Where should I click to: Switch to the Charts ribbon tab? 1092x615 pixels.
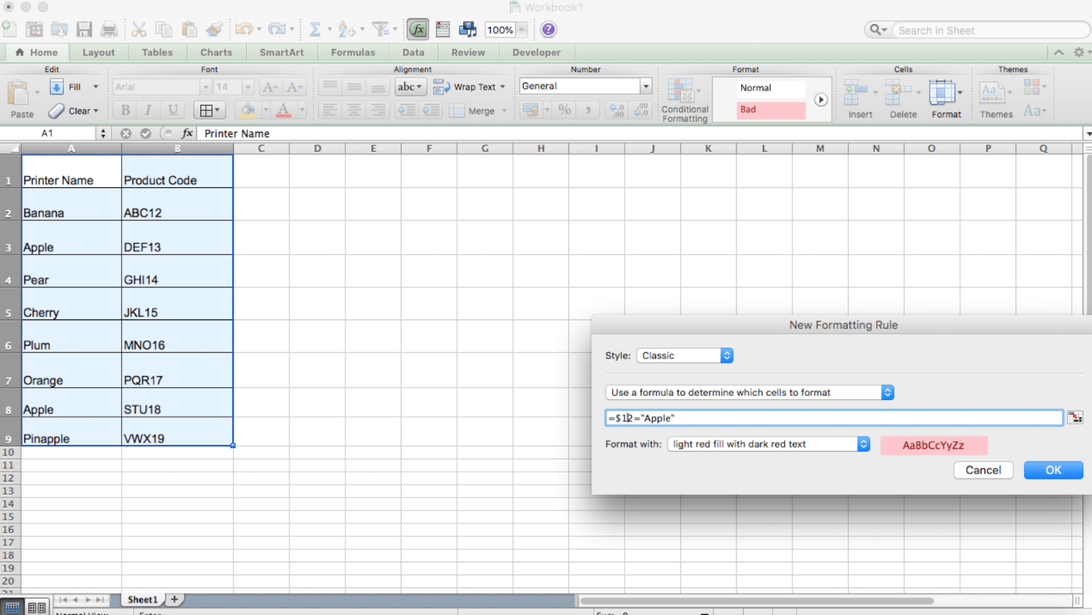pos(216,52)
